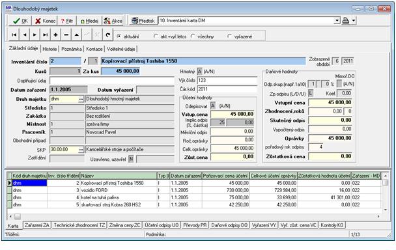The width and height of the screenshot is (396, 250).
Task: Click the table vertical scroll down arrow
Action: point(385,210)
